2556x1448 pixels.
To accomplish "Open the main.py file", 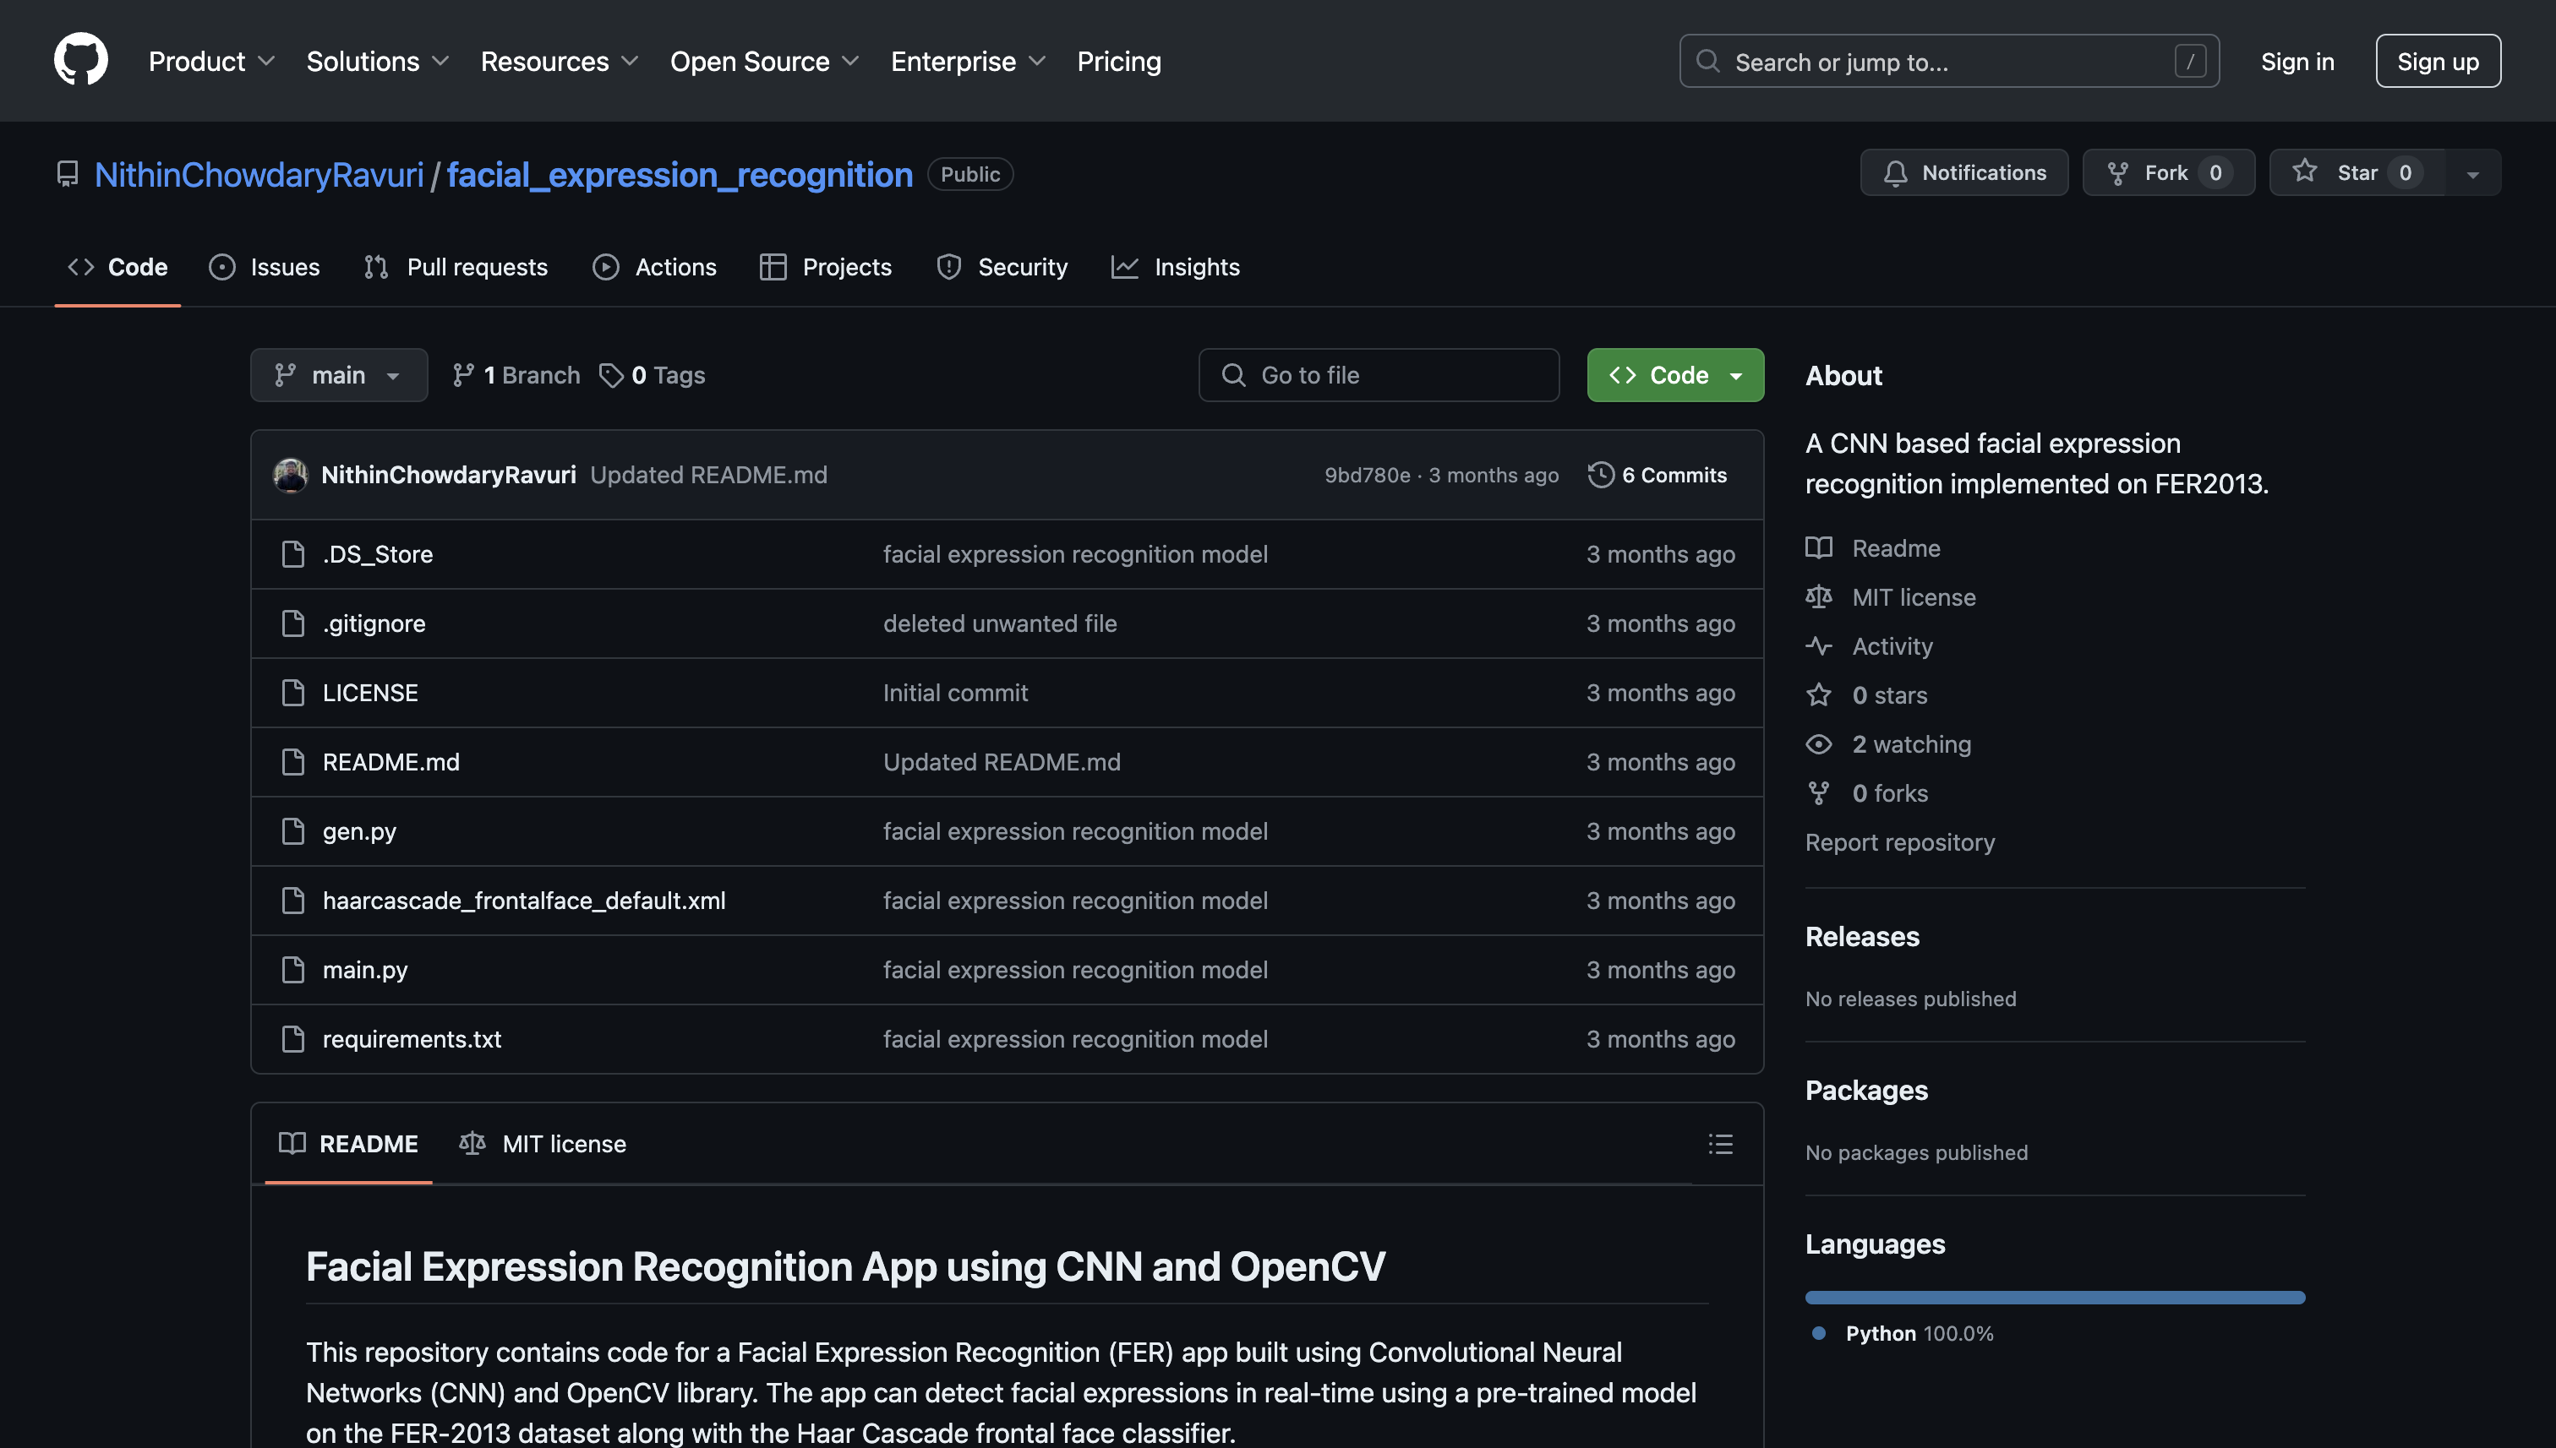I will click(x=364, y=970).
